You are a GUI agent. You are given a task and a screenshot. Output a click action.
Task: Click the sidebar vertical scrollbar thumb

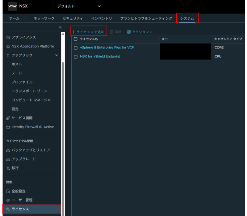tap(63, 139)
